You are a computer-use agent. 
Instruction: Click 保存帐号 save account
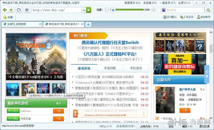pos(204,17)
